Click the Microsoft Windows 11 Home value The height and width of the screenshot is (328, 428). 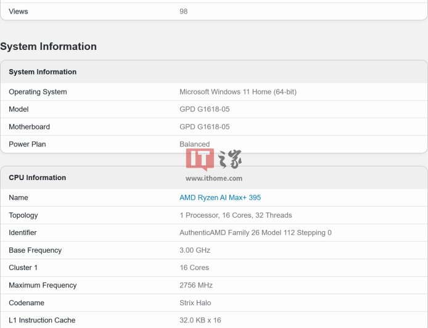click(237, 92)
